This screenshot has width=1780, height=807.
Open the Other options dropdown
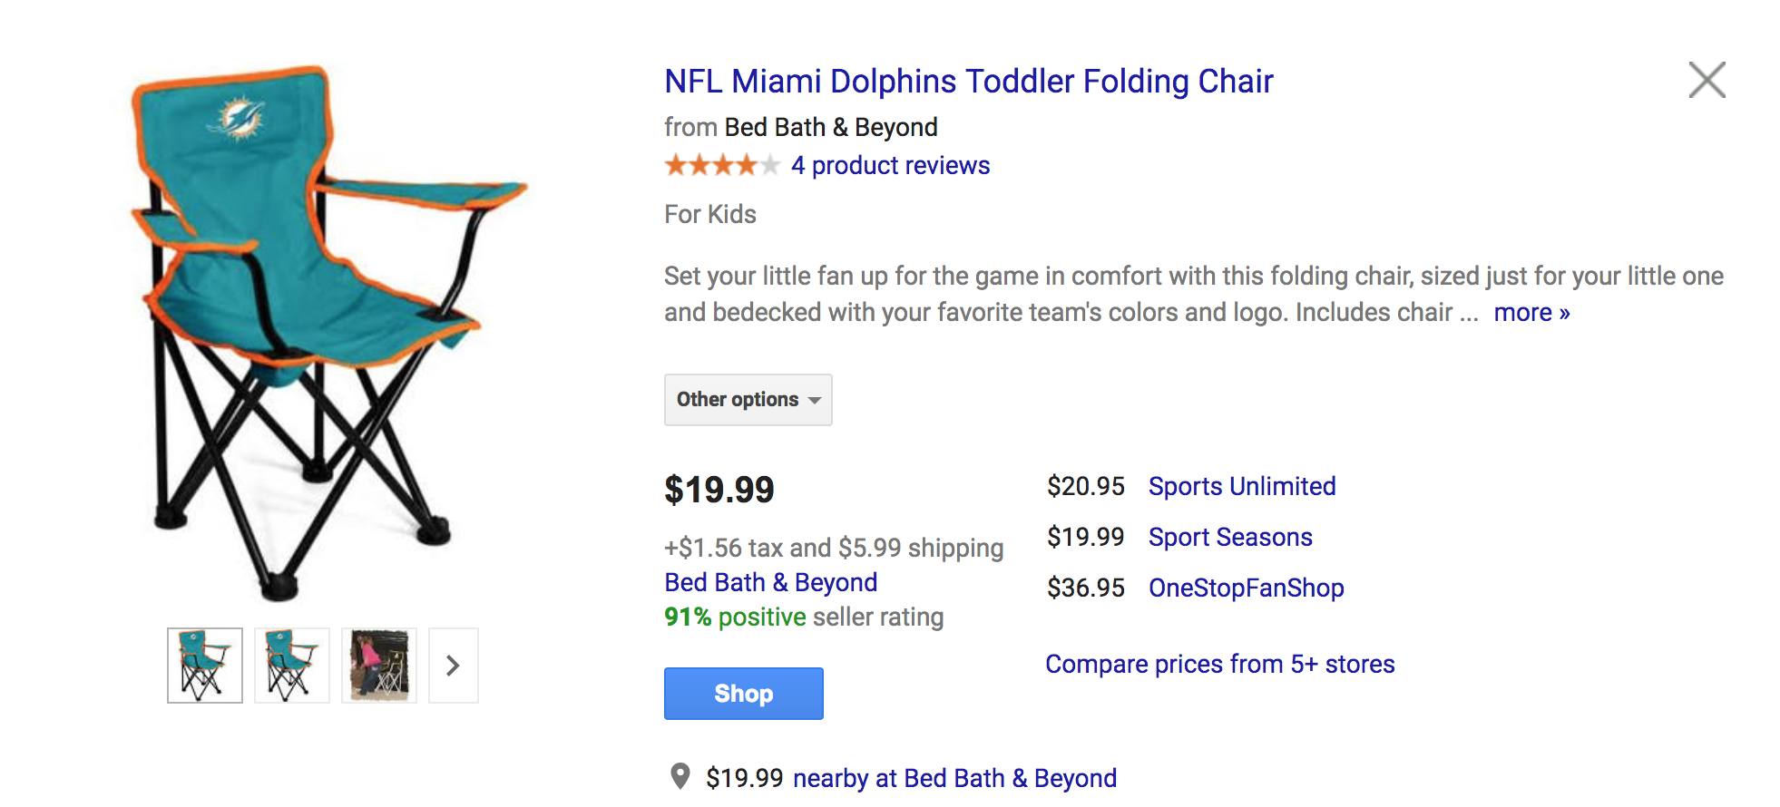coord(748,400)
